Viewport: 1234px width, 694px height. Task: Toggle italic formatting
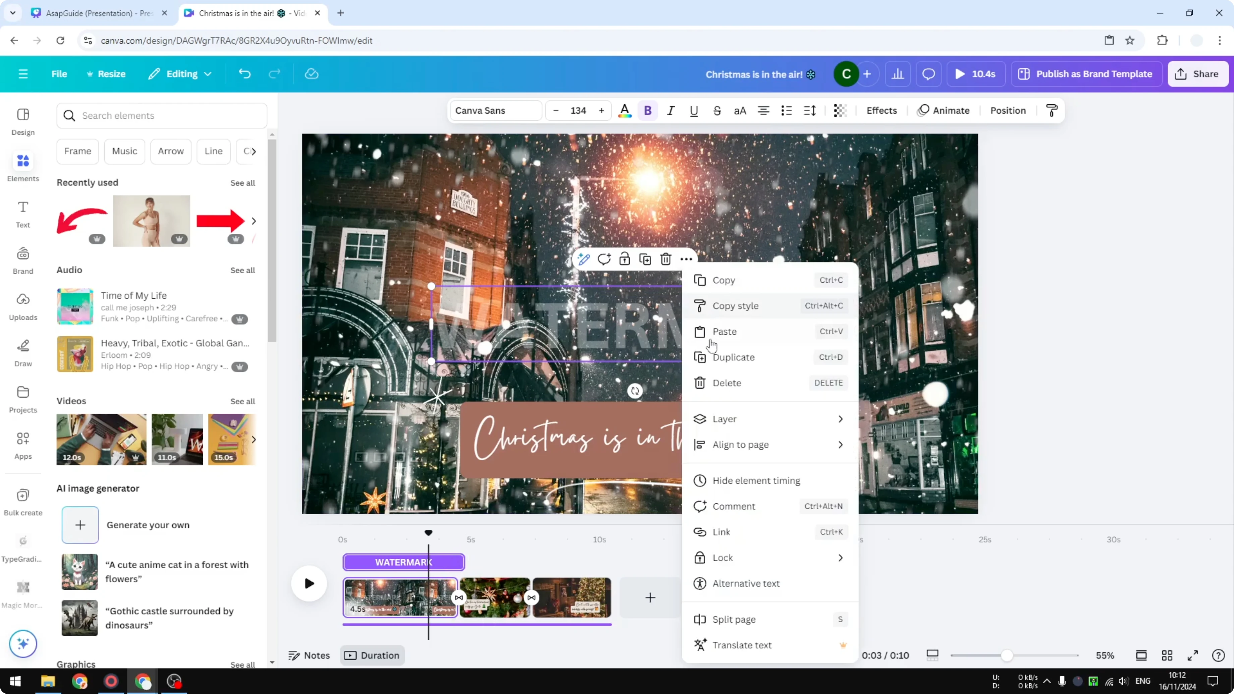click(671, 111)
